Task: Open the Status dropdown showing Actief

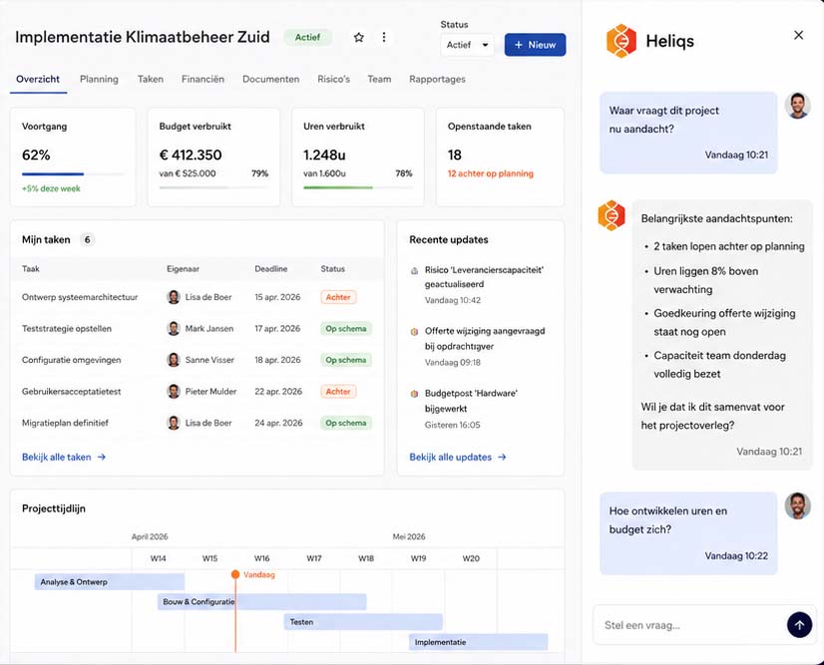Action: coord(467,45)
